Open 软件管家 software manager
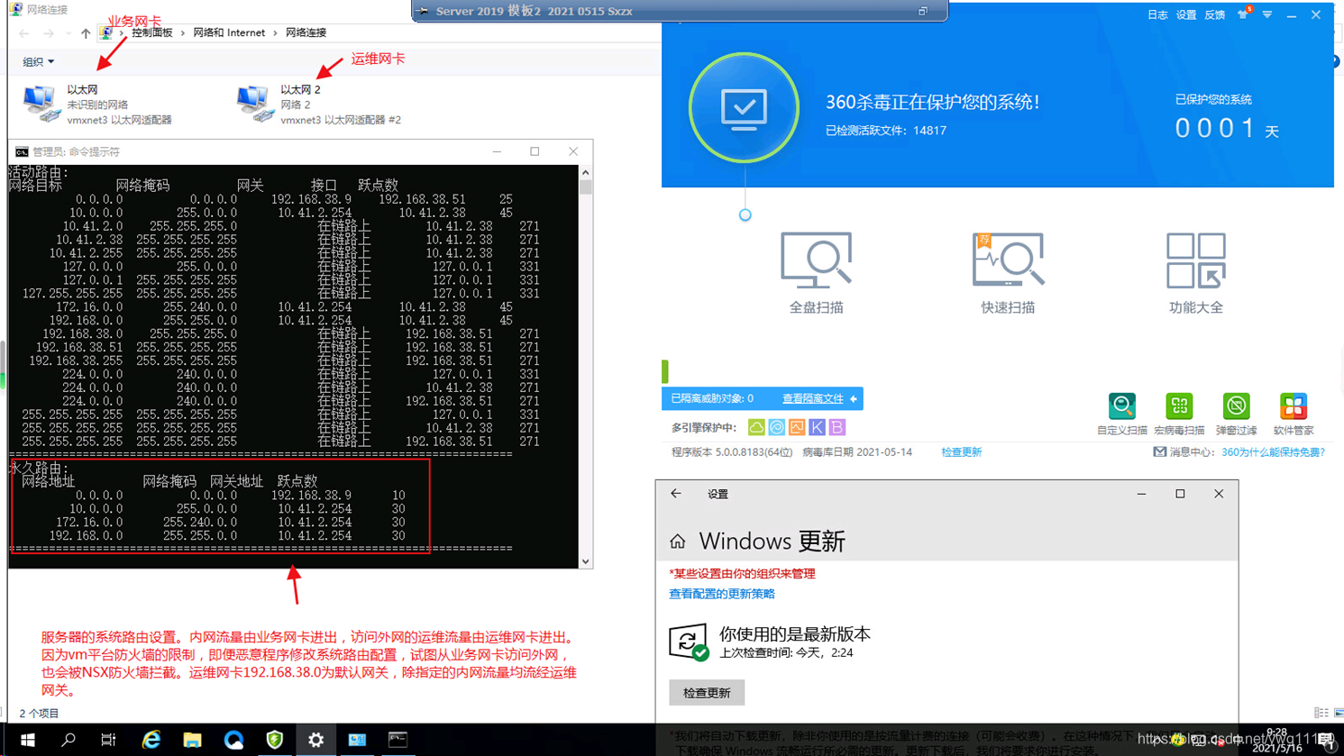Image resolution: width=1344 pixels, height=756 pixels. point(1294,414)
